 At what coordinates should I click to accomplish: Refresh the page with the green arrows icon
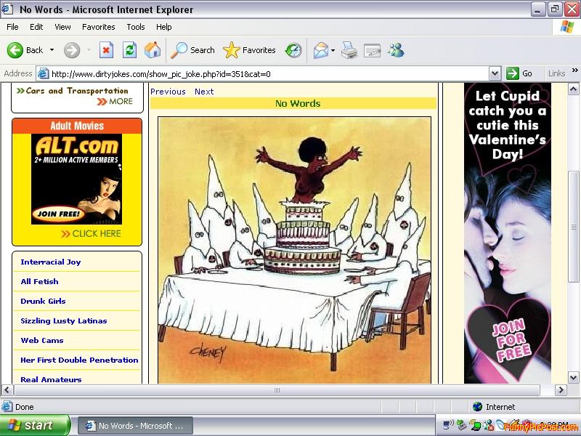(130, 50)
